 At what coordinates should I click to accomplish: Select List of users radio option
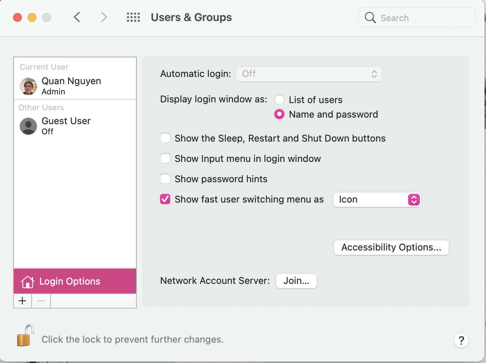click(279, 99)
